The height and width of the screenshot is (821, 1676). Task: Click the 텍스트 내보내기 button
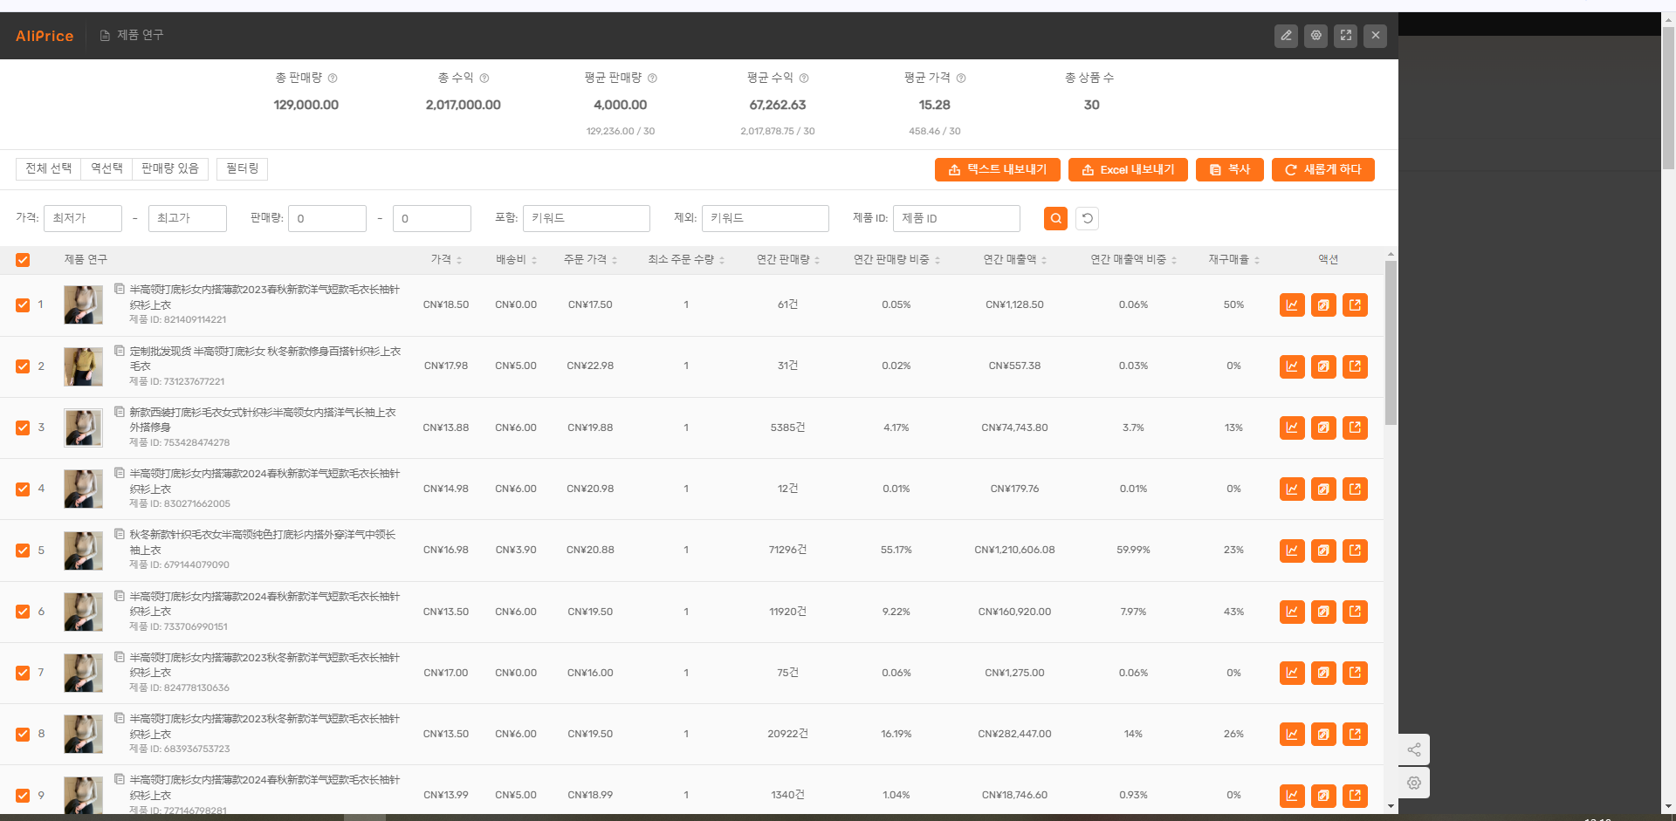pyautogui.click(x=997, y=169)
